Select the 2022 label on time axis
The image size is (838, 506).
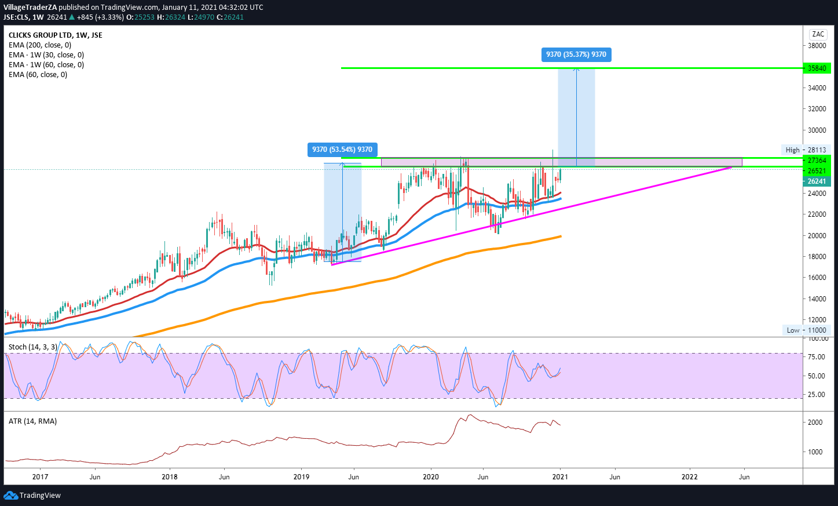click(689, 477)
